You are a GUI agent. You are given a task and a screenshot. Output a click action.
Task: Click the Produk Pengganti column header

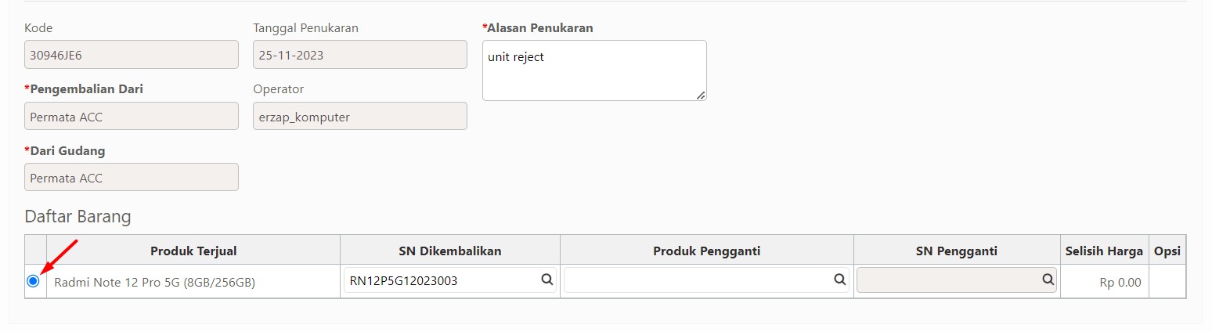(x=707, y=251)
